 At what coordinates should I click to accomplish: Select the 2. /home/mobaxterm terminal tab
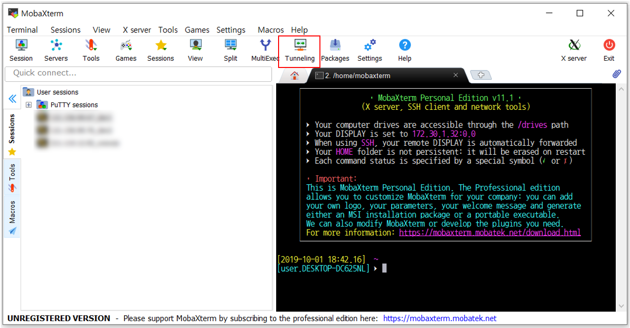tap(386, 75)
